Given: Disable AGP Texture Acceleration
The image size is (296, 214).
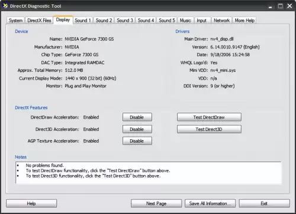Looking at the screenshot, I should tap(137, 141).
